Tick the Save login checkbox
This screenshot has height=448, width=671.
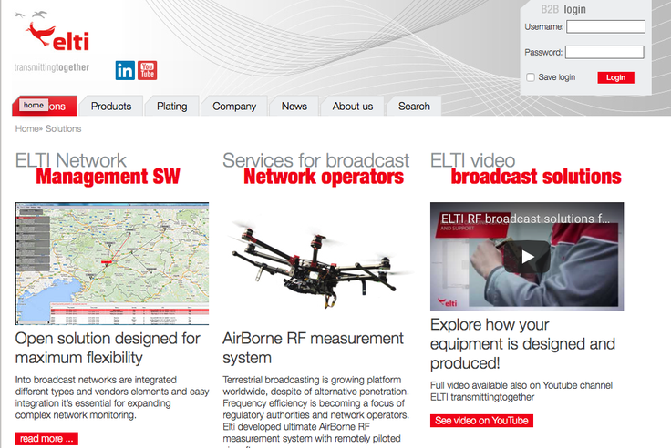[x=531, y=77]
